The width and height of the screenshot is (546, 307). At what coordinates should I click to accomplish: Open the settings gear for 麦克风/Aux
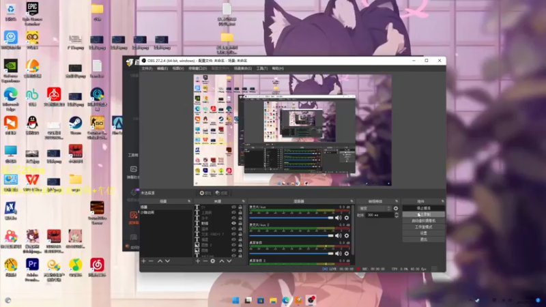347,218
